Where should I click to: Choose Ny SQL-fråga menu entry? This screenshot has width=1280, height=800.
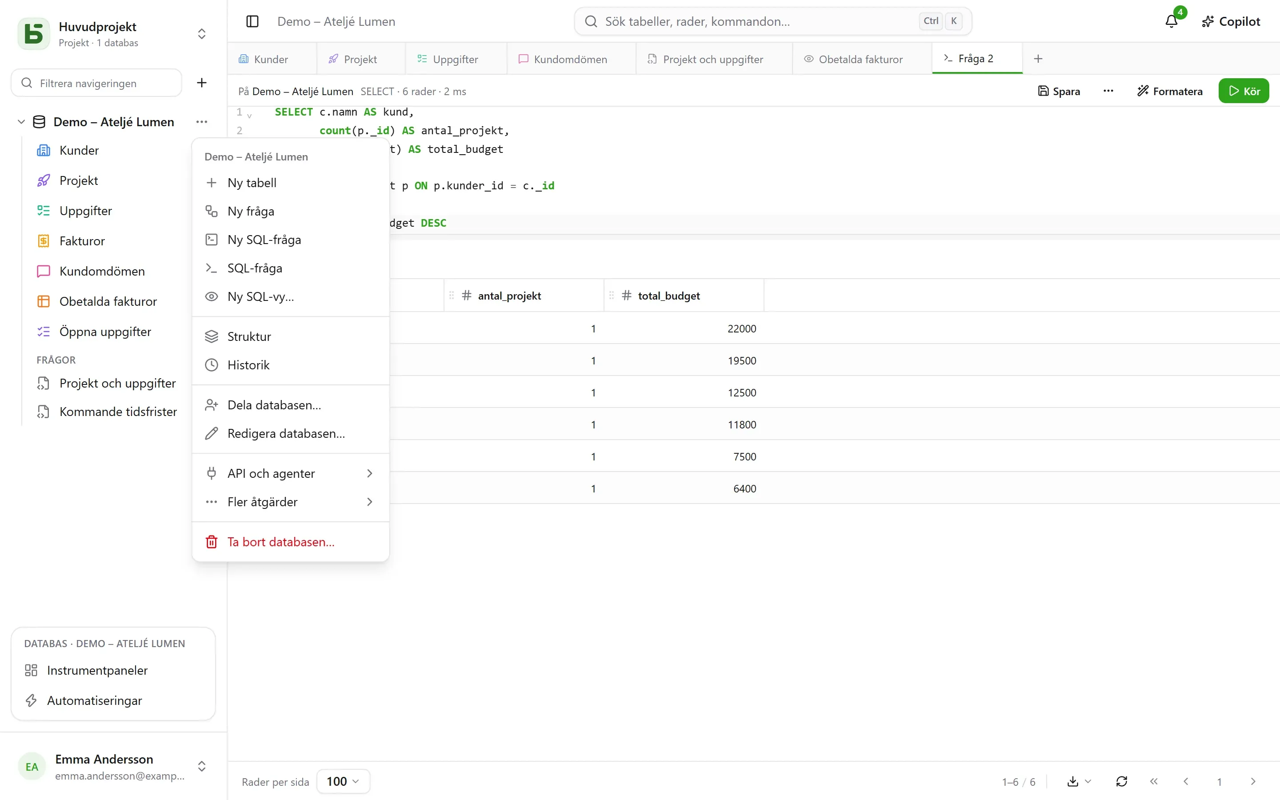[290, 240]
